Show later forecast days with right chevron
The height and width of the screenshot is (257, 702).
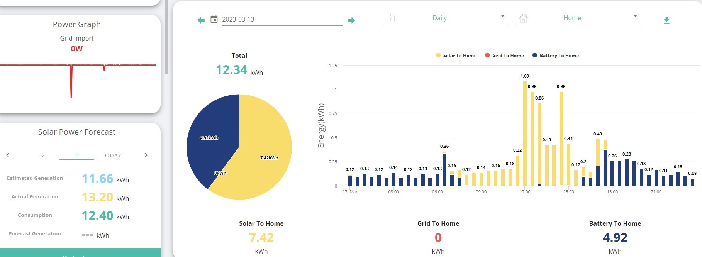point(146,155)
